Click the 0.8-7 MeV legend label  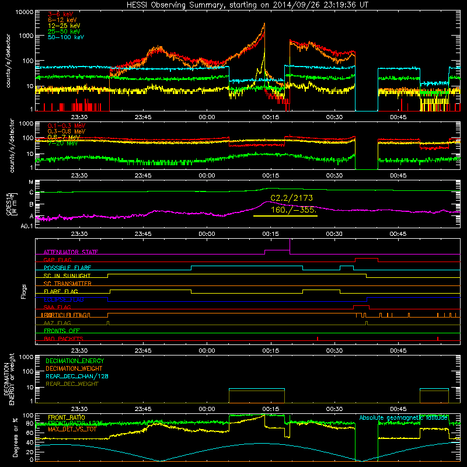pos(64,137)
